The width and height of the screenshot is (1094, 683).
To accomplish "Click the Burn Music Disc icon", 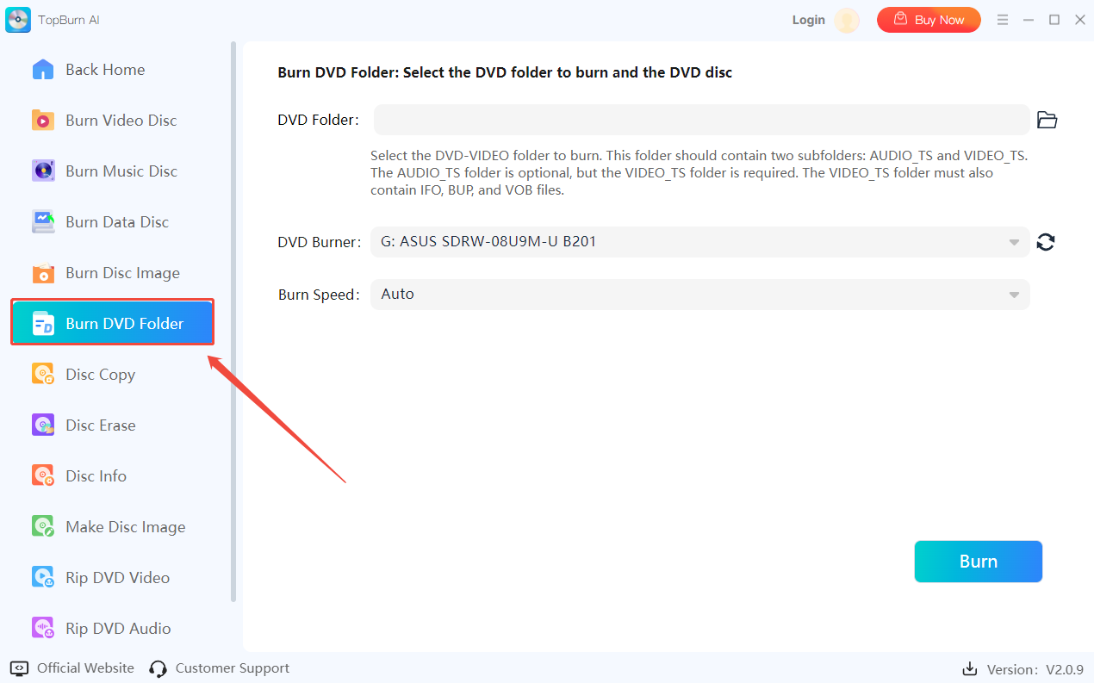I will [x=43, y=171].
